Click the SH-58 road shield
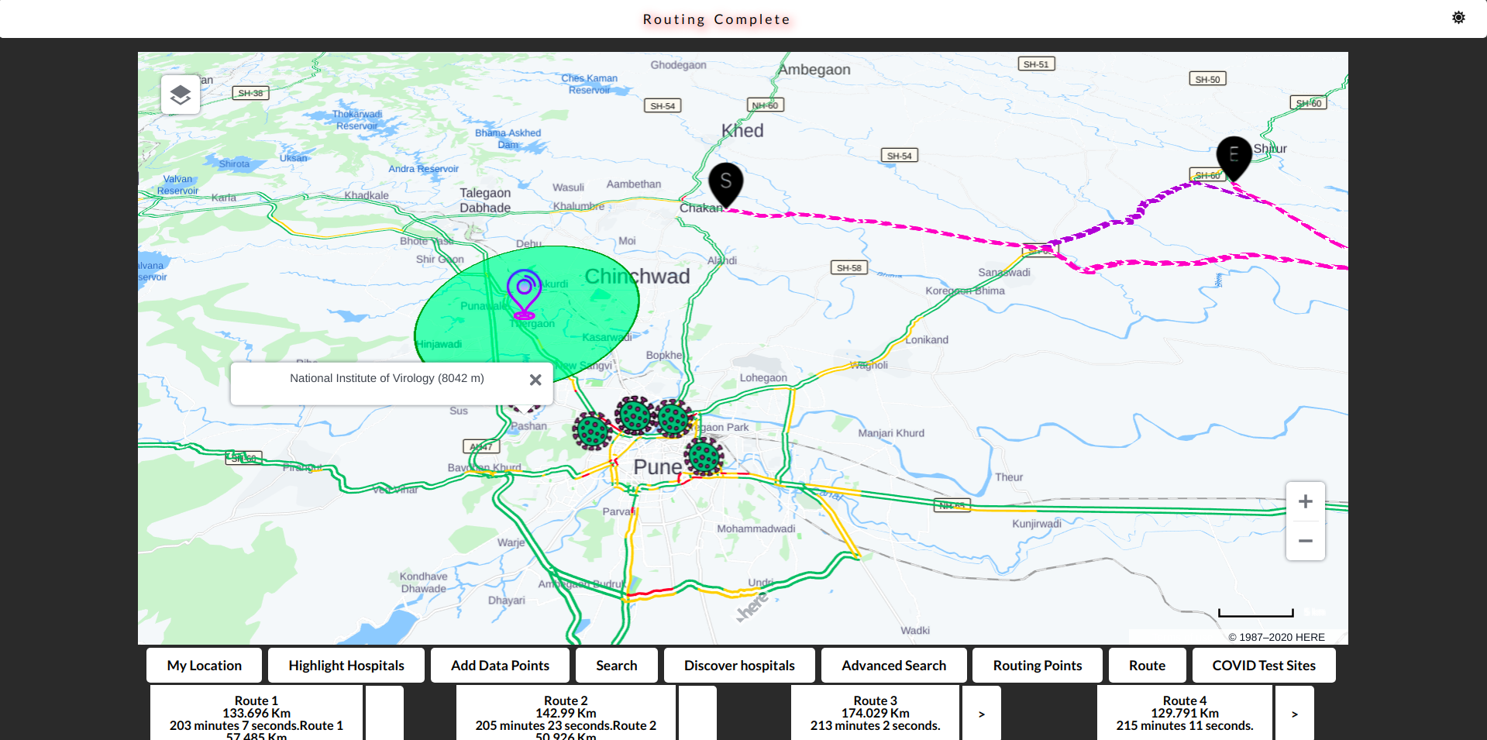 click(x=848, y=268)
